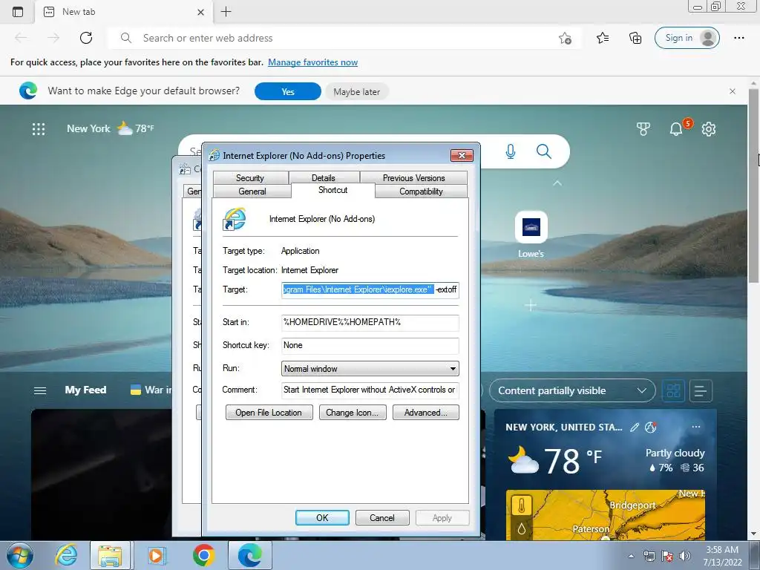Open a new Edge tab with plus button
Image resolution: width=760 pixels, height=570 pixels.
point(226,12)
